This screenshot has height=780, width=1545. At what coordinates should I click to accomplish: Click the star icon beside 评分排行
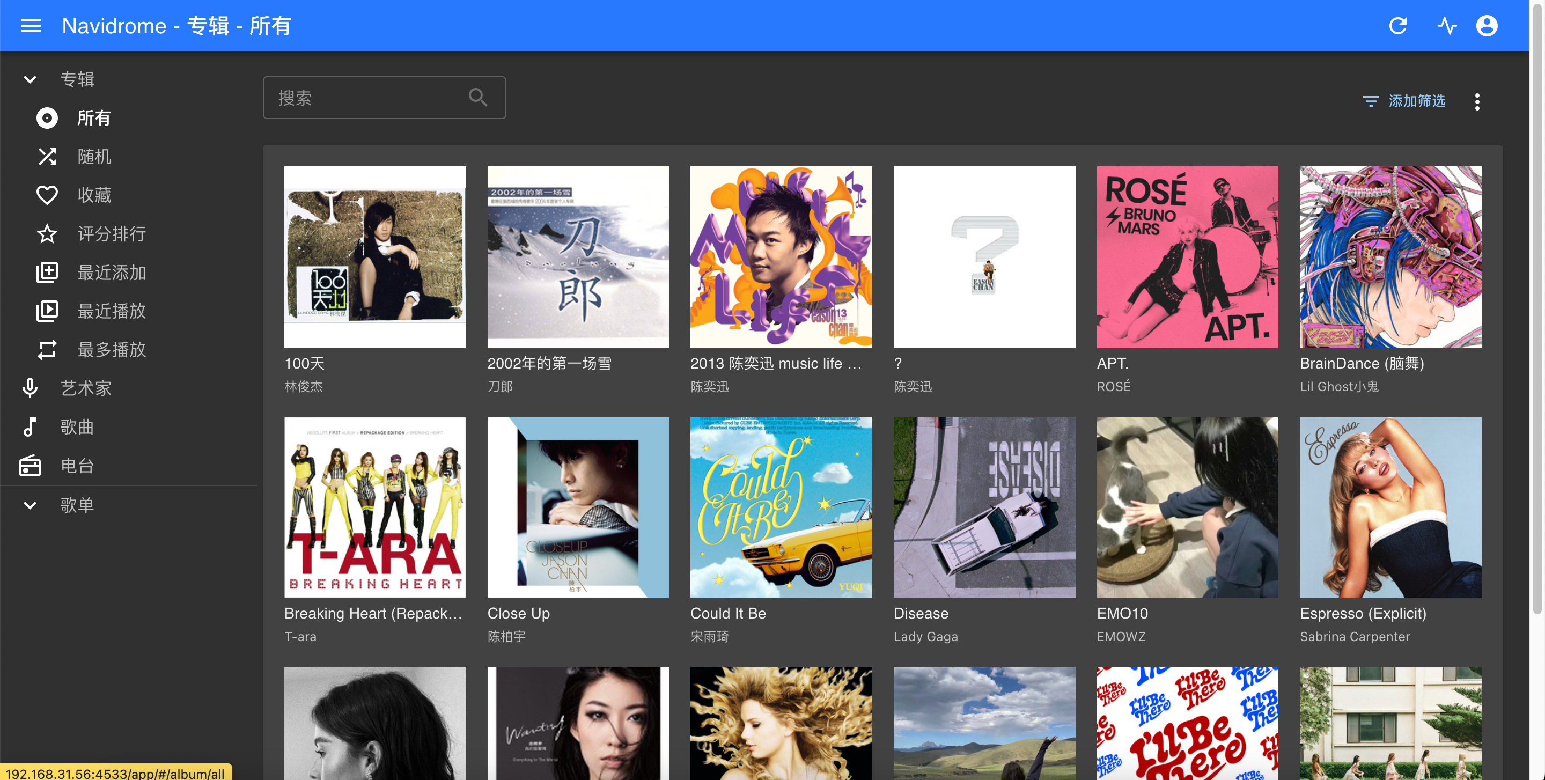coord(47,234)
